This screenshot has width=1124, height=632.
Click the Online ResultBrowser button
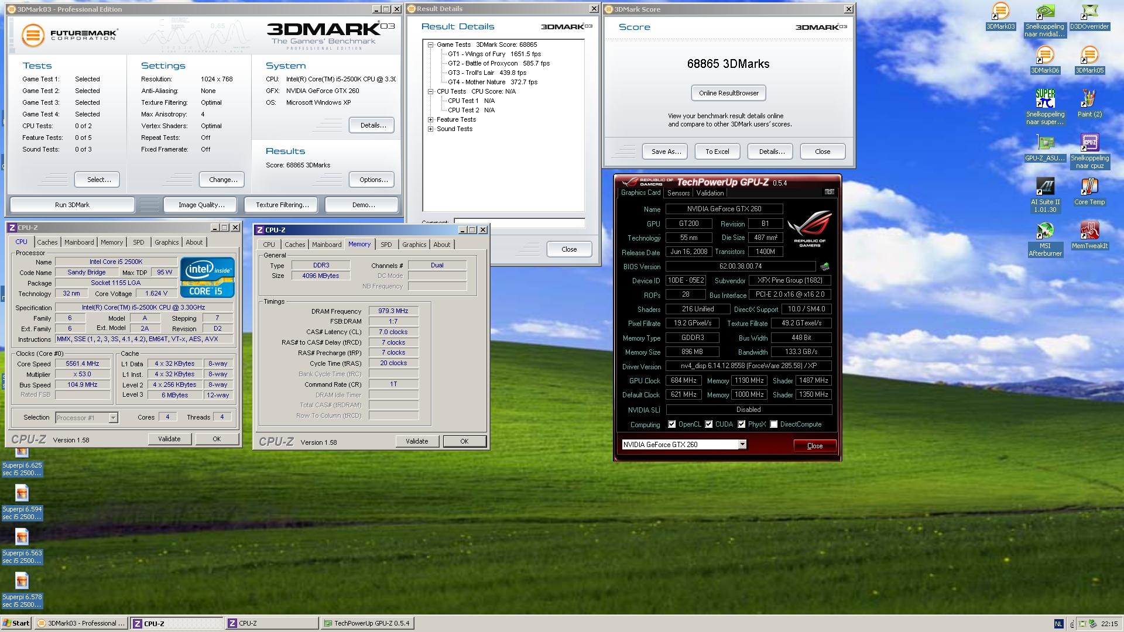point(728,93)
